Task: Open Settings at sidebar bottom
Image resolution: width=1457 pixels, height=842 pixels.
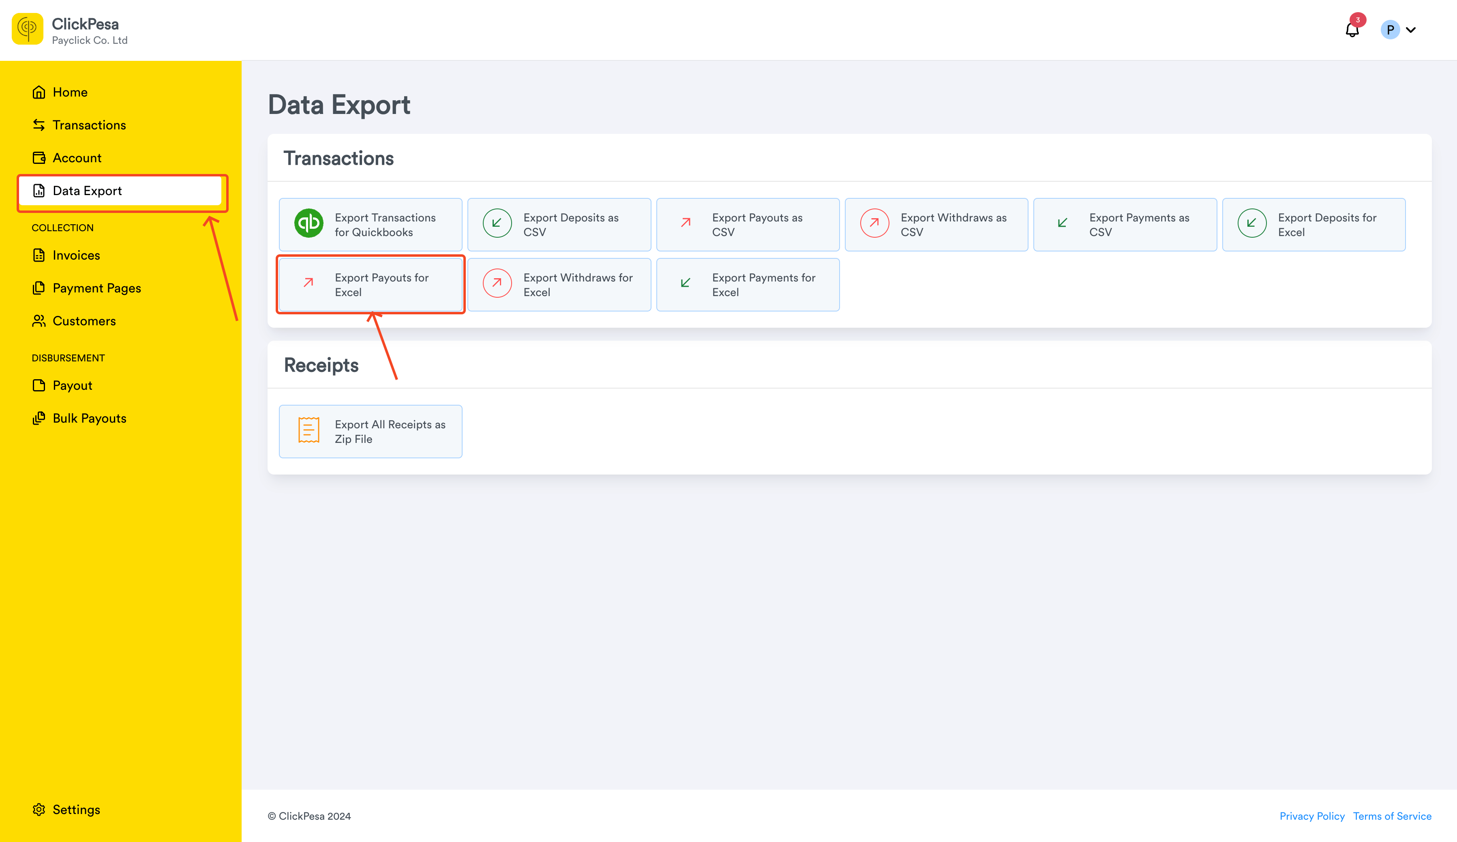Action: [x=120, y=810]
